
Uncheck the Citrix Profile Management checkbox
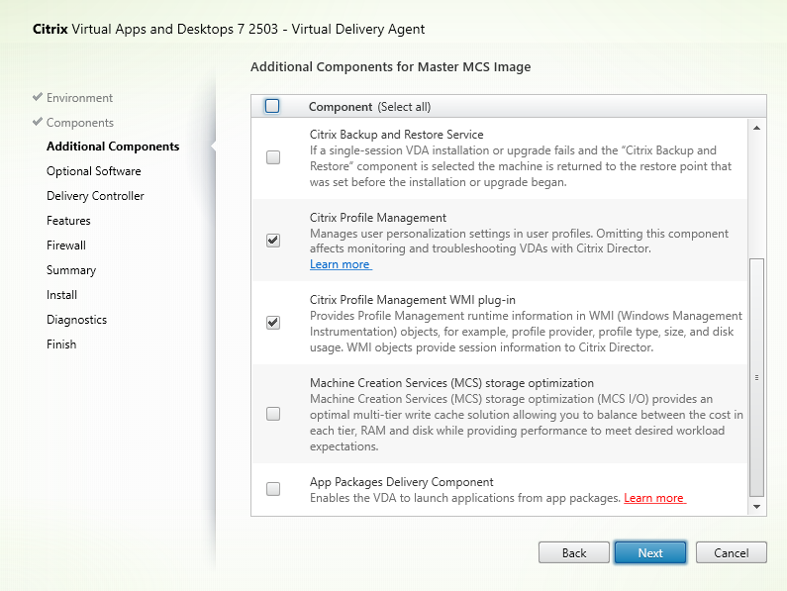pyautogui.click(x=273, y=240)
